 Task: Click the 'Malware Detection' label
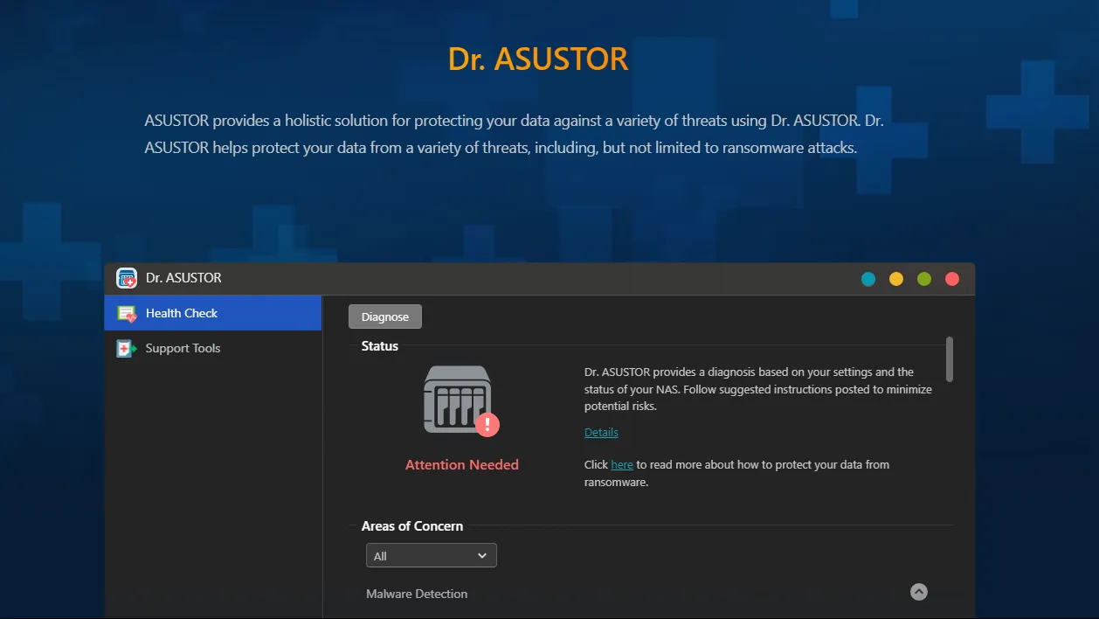(x=417, y=594)
